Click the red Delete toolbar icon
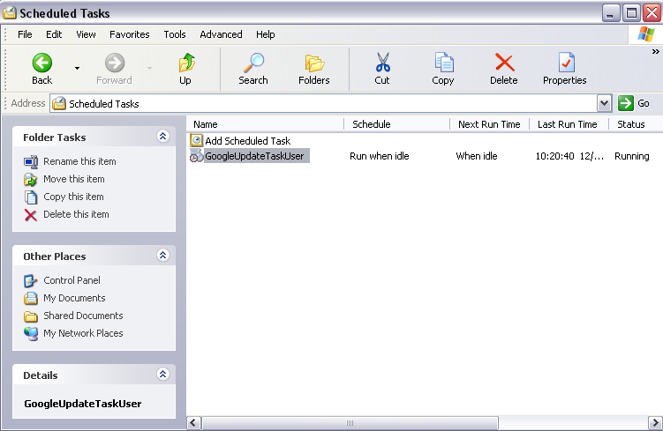 point(504,63)
